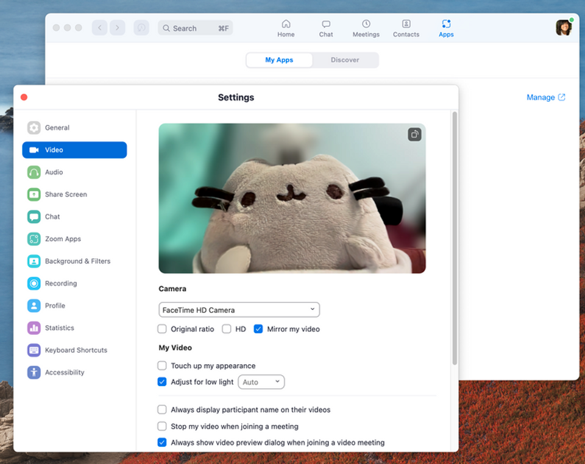
Task: Open Zoom Apps settings icon
Action: (34, 239)
